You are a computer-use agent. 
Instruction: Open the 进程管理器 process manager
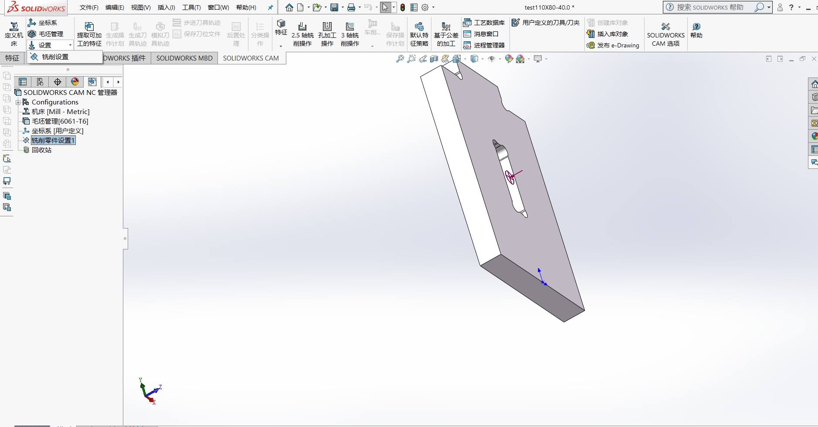[x=484, y=45]
